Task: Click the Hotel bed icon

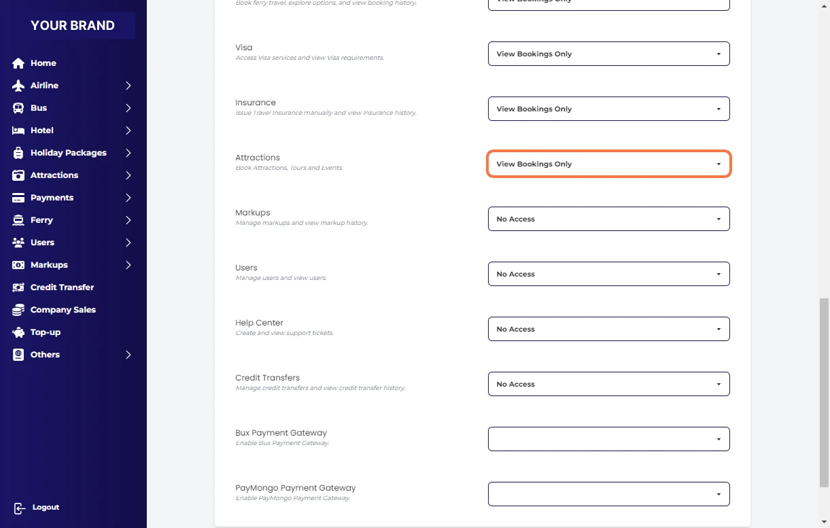Action: [x=18, y=130]
